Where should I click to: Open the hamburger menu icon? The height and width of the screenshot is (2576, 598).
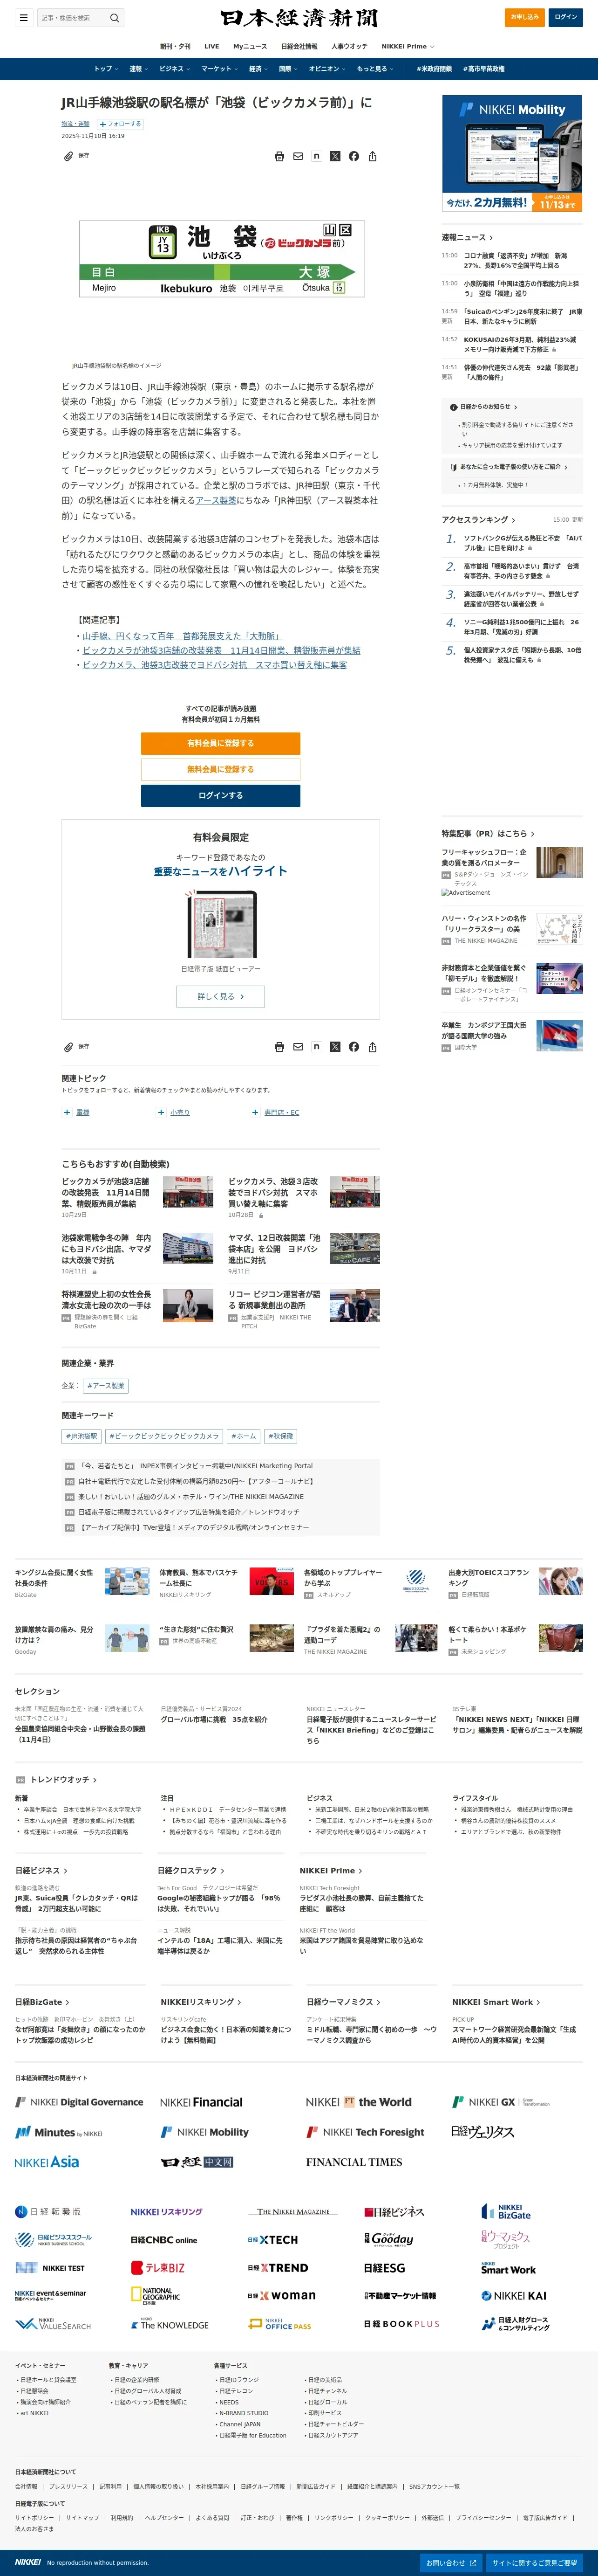(x=24, y=17)
